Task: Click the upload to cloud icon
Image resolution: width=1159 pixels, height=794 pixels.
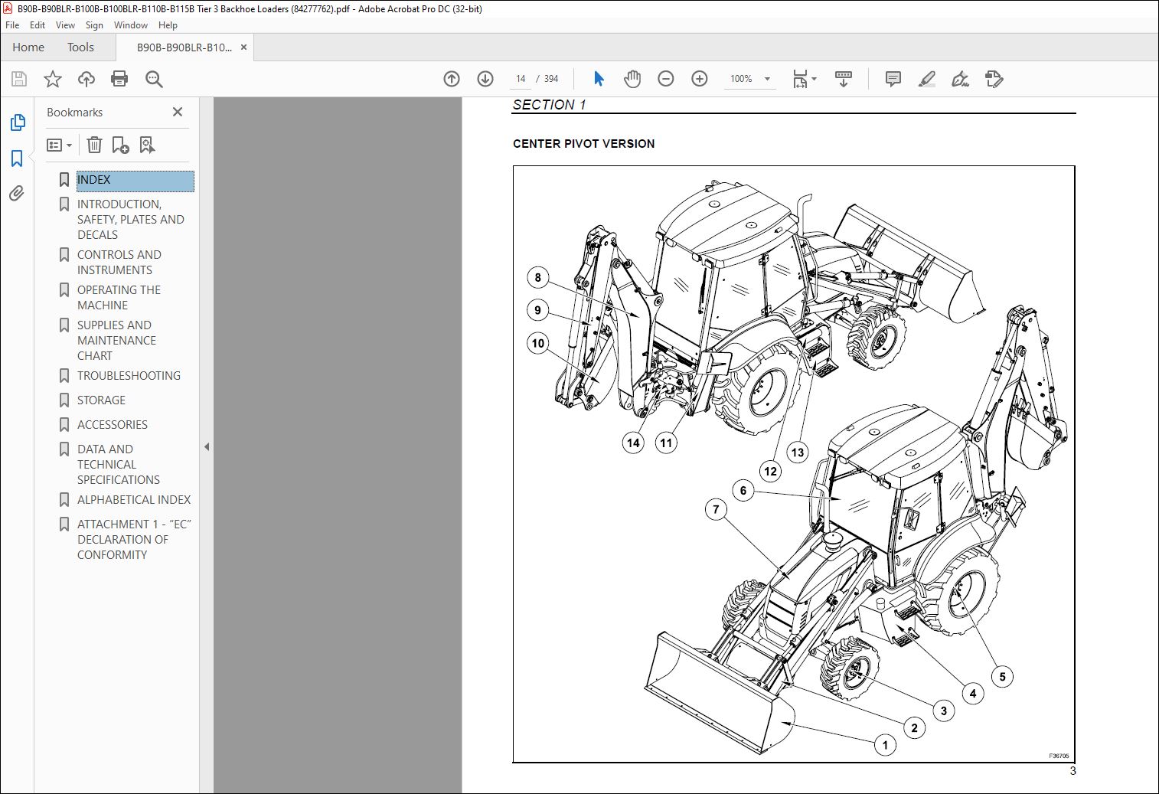Action: pos(87,79)
